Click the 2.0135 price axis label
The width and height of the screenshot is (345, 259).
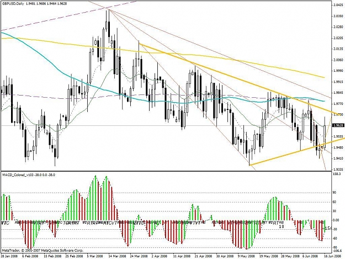[x=338, y=49]
